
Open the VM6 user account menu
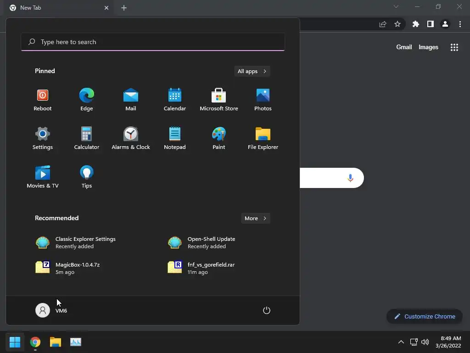click(x=51, y=310)
